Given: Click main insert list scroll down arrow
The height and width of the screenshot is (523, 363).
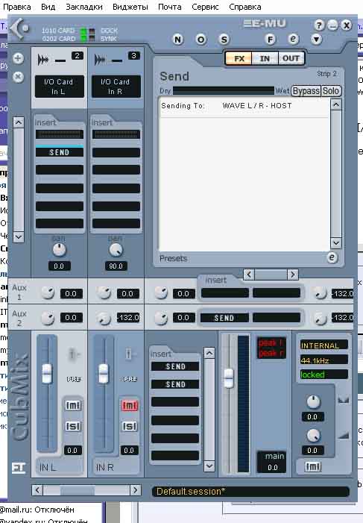Looking at the screenshot, I should click(x=209, y=466).
